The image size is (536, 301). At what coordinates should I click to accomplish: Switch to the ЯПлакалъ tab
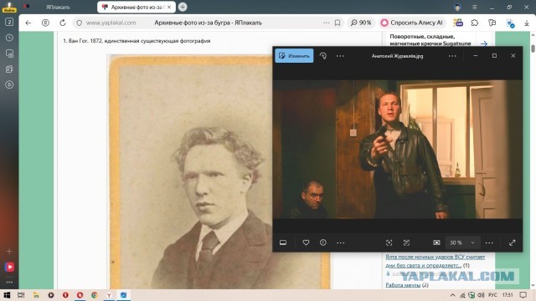click(58, 7)
